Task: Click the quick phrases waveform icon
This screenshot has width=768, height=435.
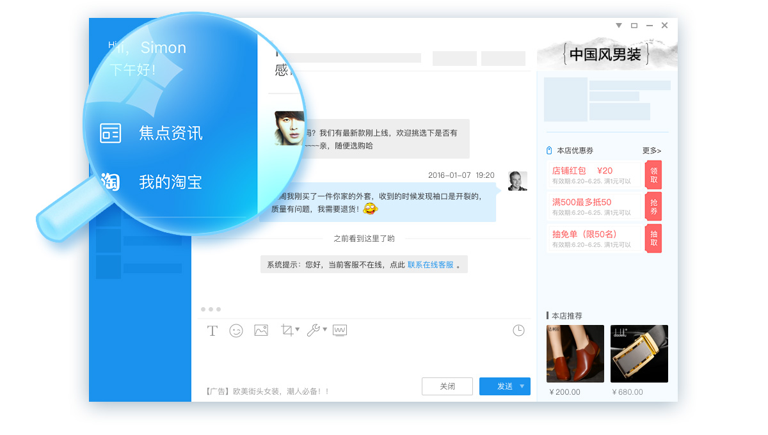Action: [x=340, y=330]
